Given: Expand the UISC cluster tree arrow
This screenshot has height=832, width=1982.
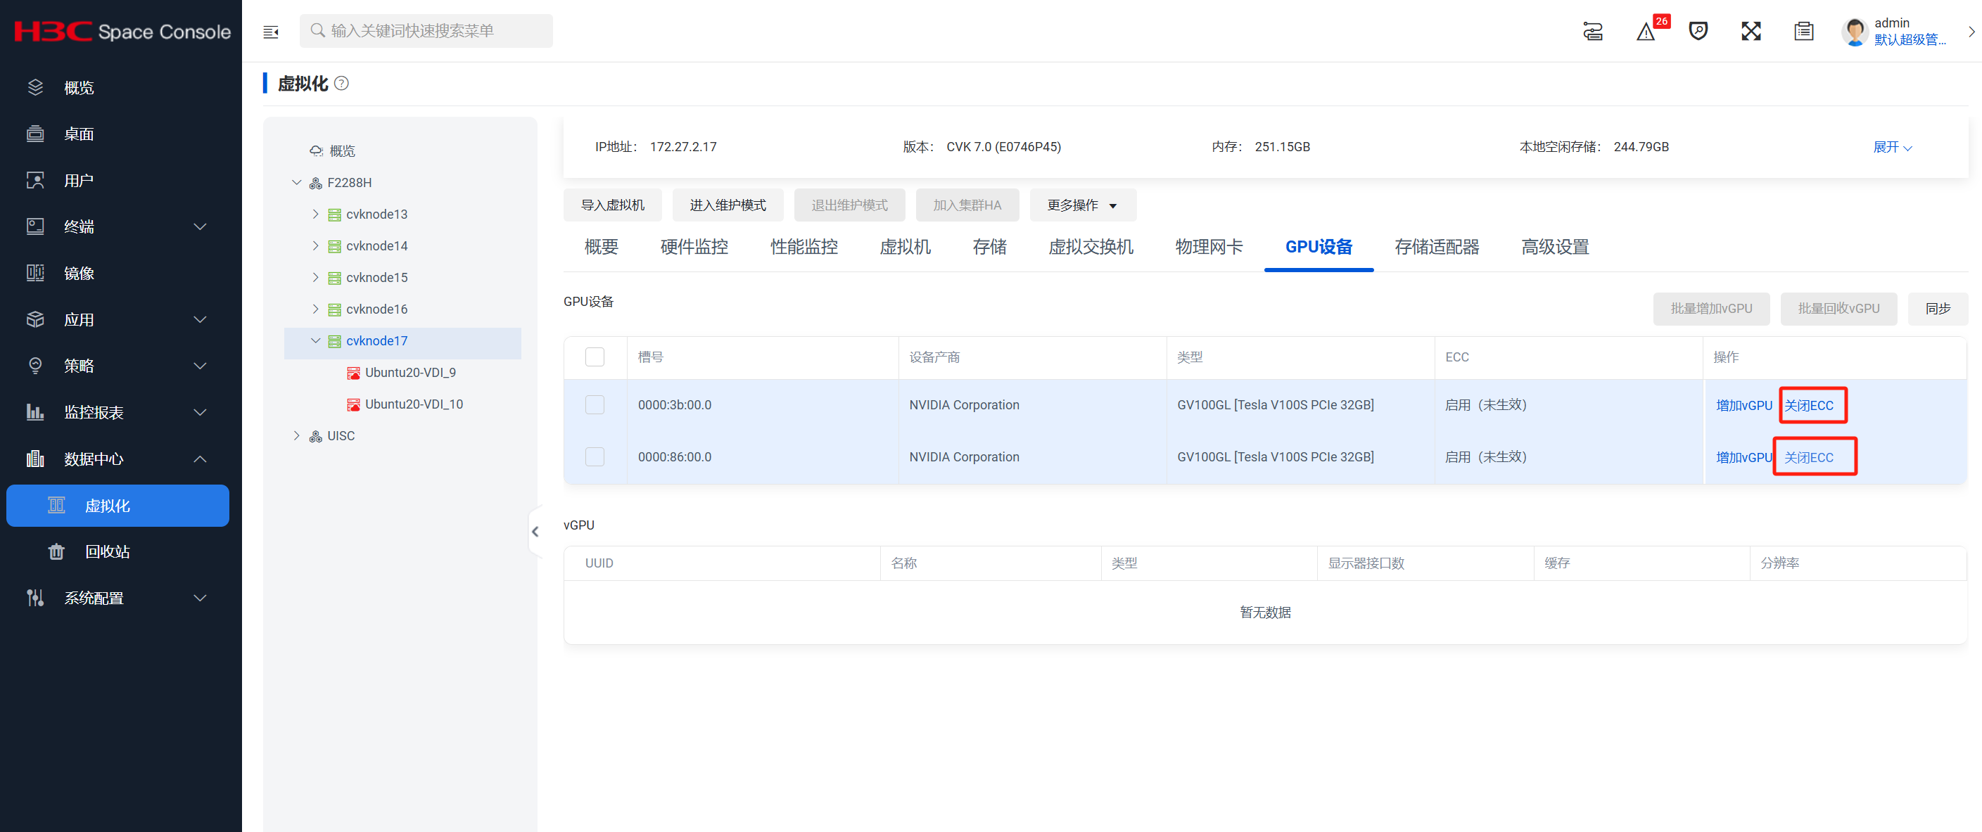Looking at the screenshot, I should (x=296, y=436).
